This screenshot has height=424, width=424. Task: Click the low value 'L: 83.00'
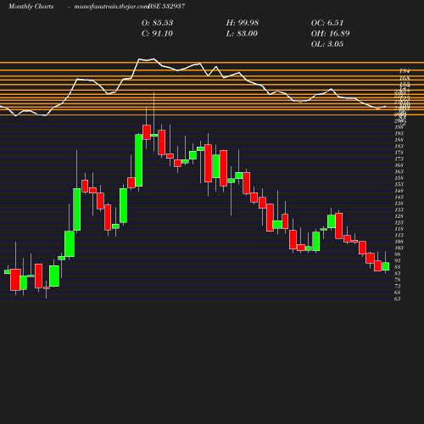(x=242, y=34)
